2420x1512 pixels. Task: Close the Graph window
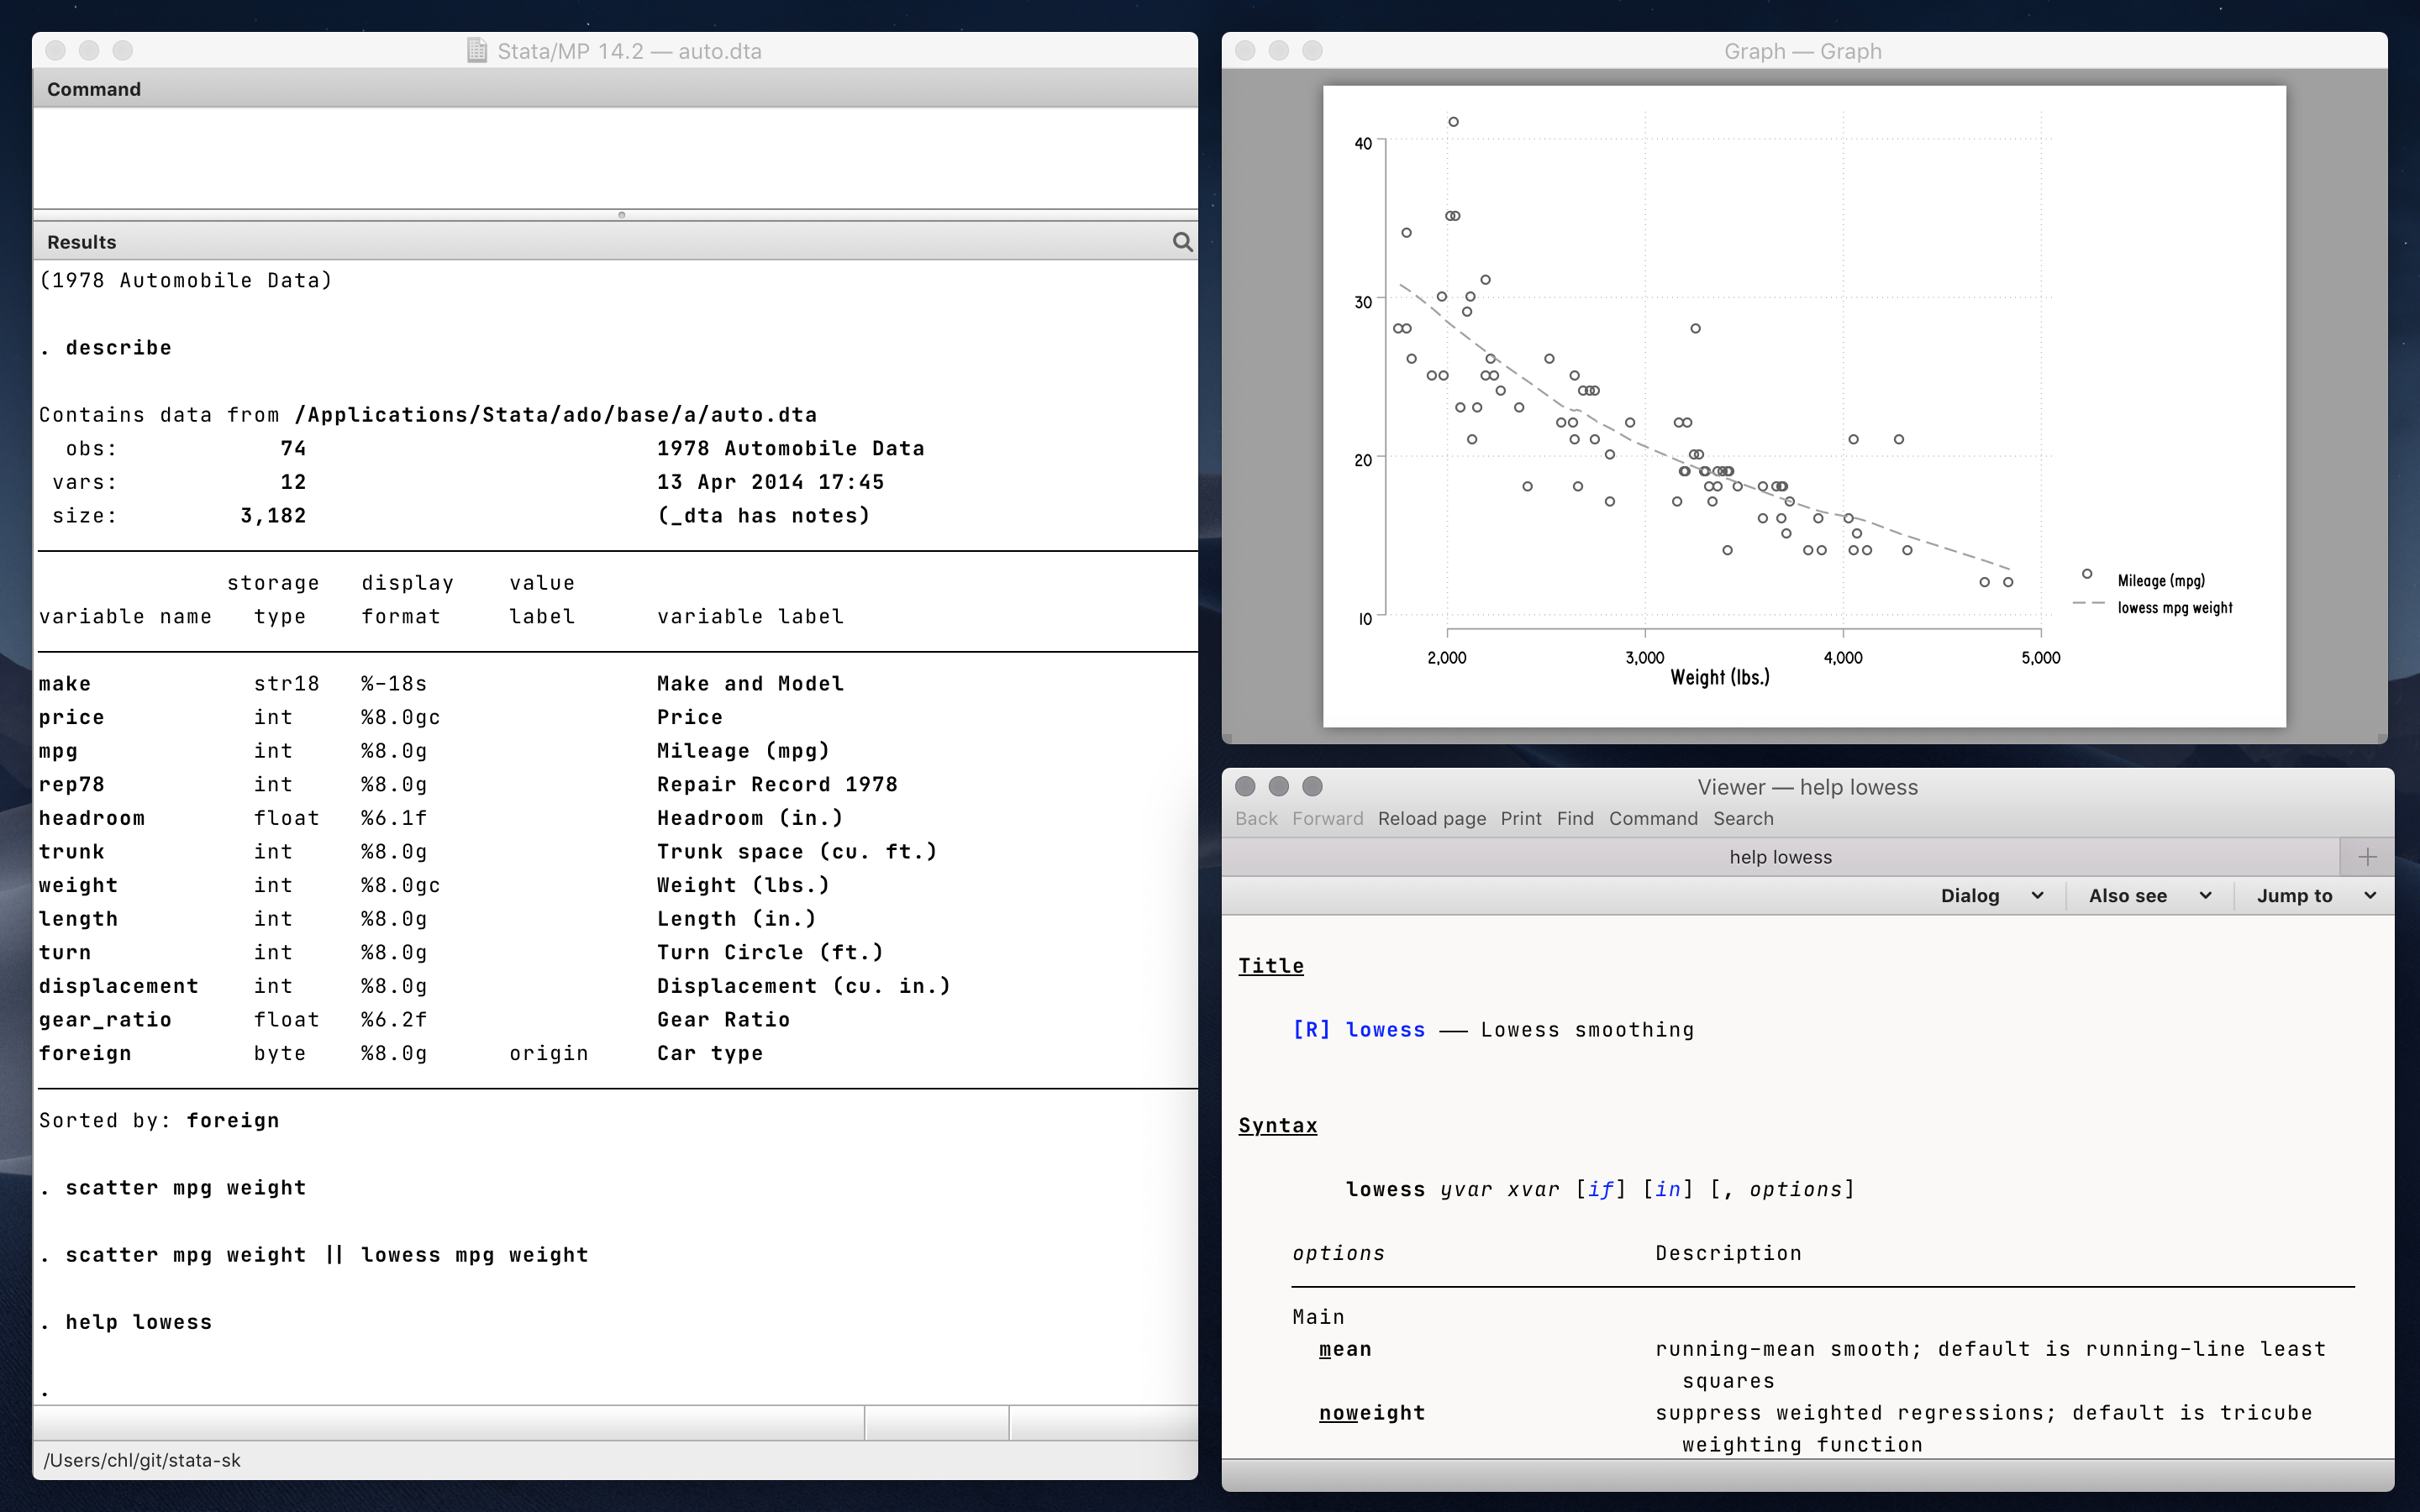point(1245,51)
